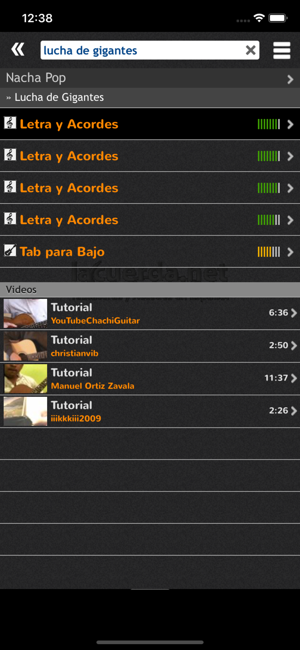The image size is (300, 650).
Task: Clear the search field with the X icon
Action: [250, 50]
